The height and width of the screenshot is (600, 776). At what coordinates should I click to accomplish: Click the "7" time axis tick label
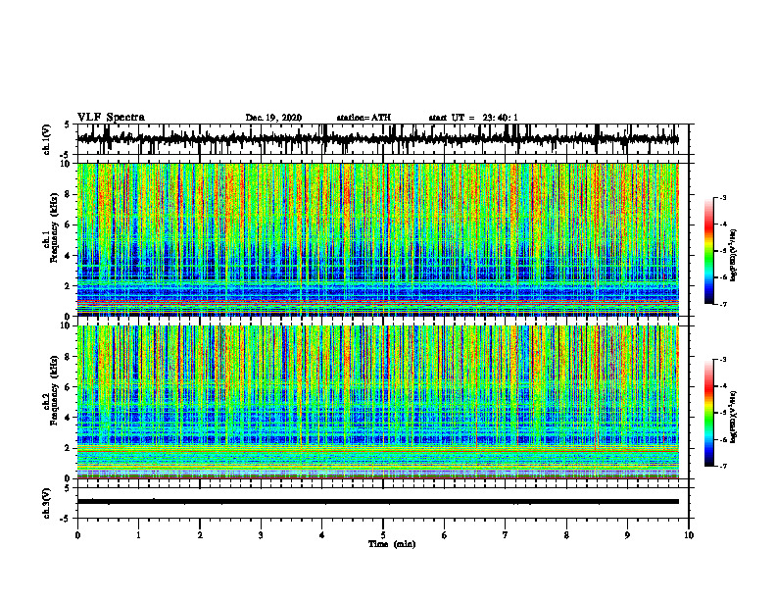pos(506,535)
